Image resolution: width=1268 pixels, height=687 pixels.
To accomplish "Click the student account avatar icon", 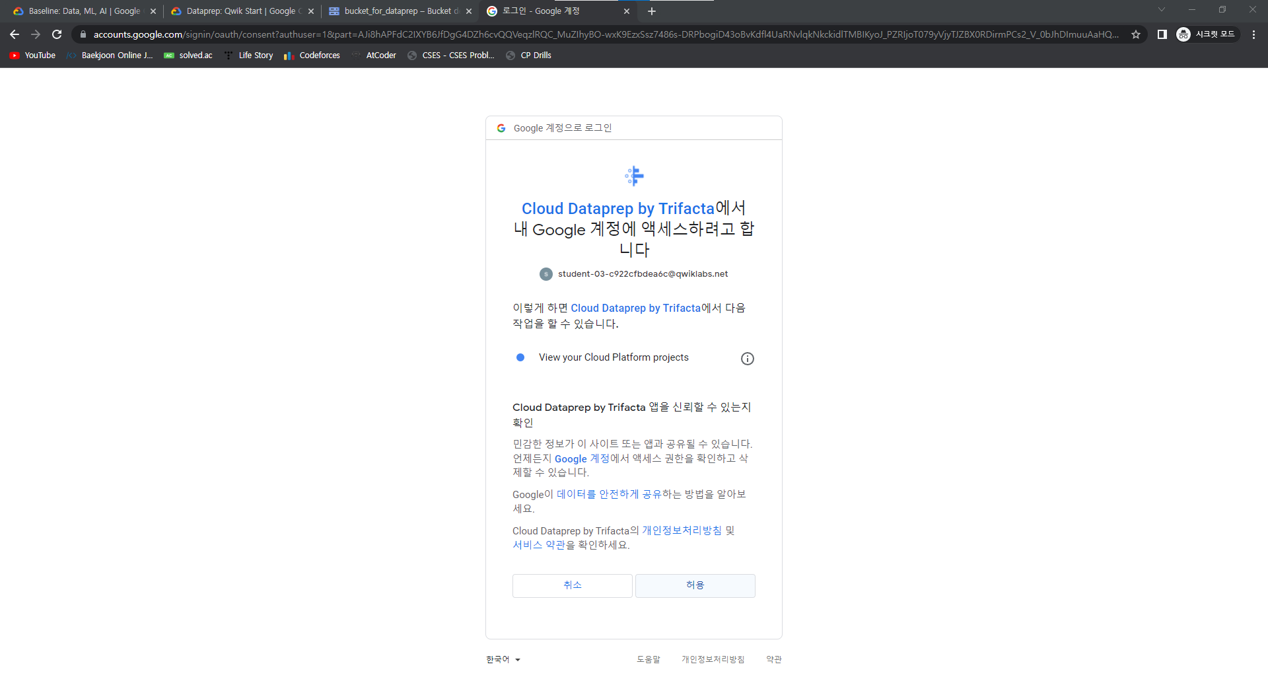I will pos(546,274).
